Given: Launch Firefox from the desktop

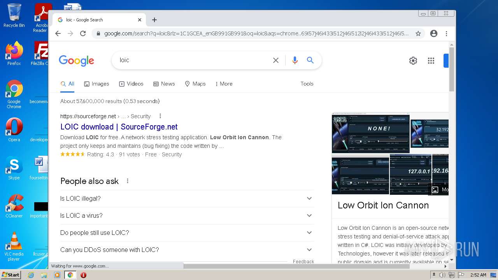Looking at the screenshot, I should 14,54.
